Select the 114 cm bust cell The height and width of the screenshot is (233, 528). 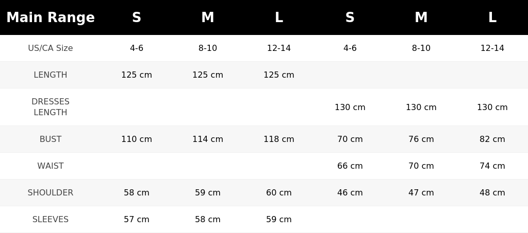click(x=208, y=139)
